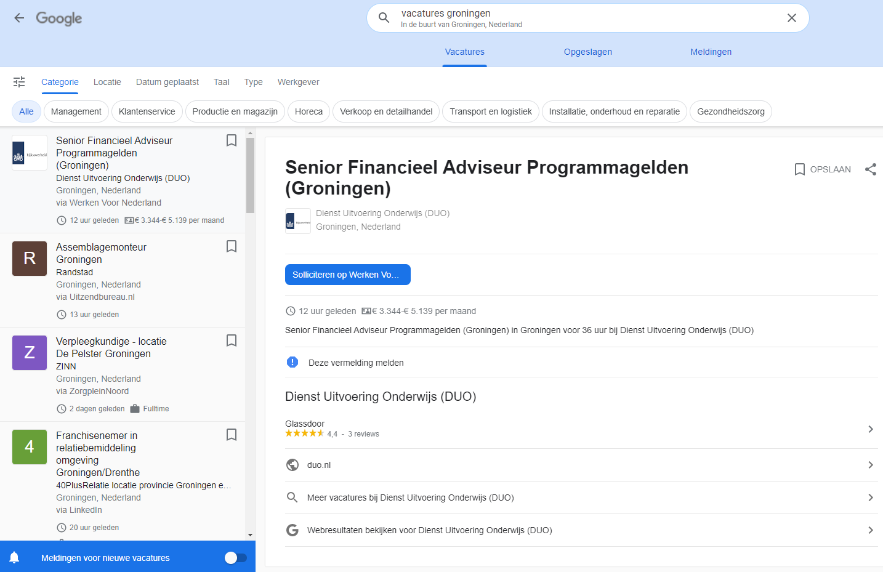Click the Solliciteren op Werken Voor button
This screenshot has height=572, width=883.
[x=348, y=275]
